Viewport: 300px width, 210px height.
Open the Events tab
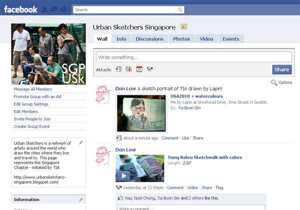[231, 39]
